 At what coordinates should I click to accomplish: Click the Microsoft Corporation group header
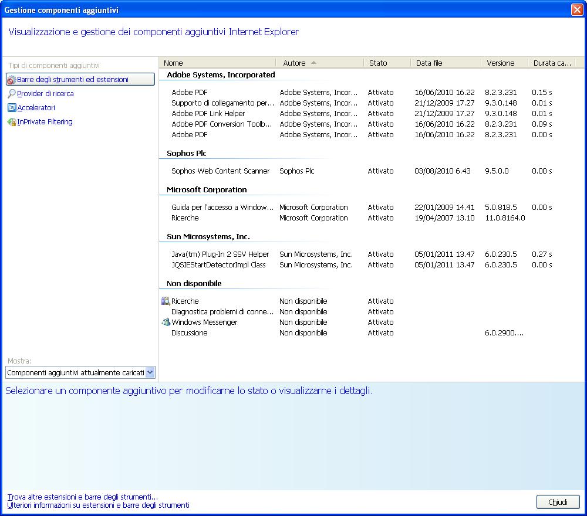pos(203,189)
